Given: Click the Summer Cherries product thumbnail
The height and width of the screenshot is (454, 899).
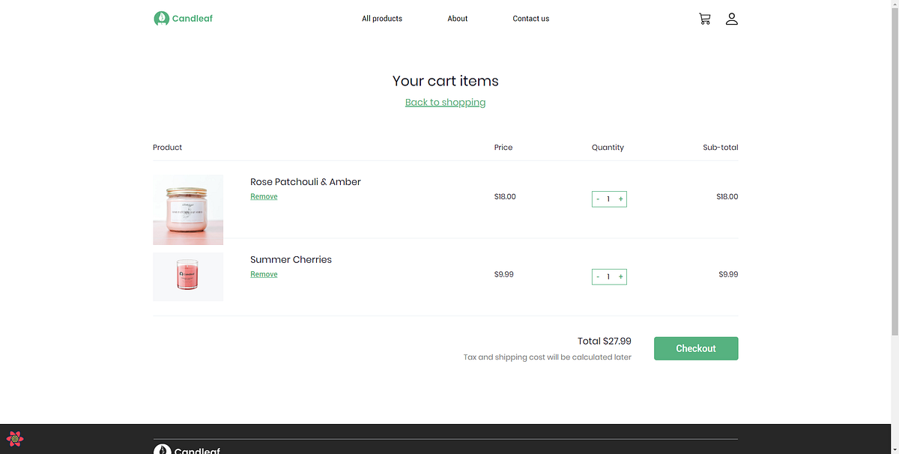Looking at the screenshot, I should pos(187,276).
